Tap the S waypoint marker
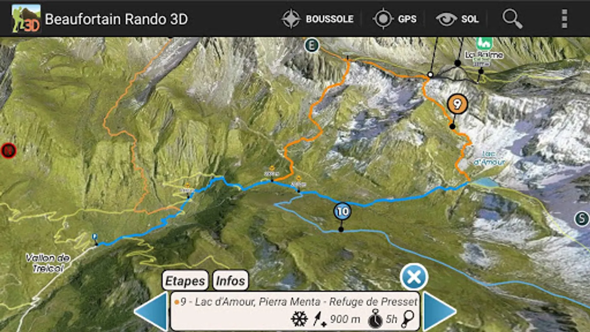Image resolution: width=590 pixels, height=332 pixels. tap(582, 219)
